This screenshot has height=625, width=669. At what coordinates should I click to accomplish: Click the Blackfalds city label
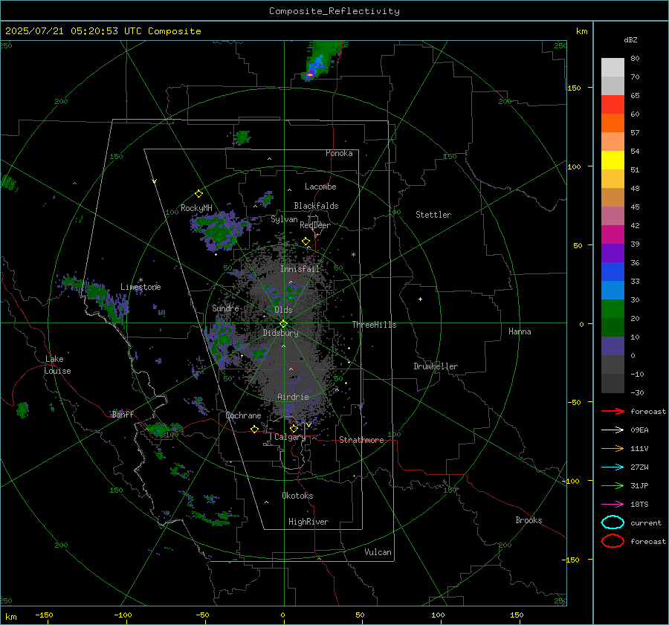(316, 206)
